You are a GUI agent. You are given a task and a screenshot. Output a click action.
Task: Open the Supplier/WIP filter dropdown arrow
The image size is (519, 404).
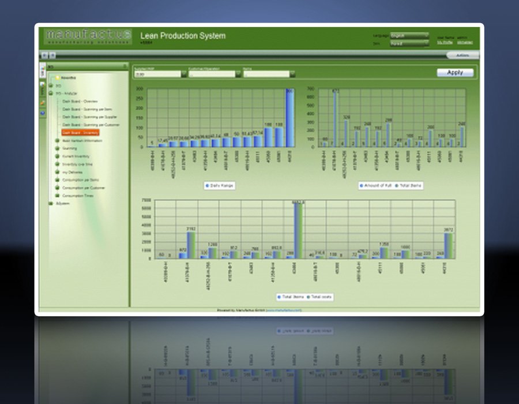coord(184,74)
